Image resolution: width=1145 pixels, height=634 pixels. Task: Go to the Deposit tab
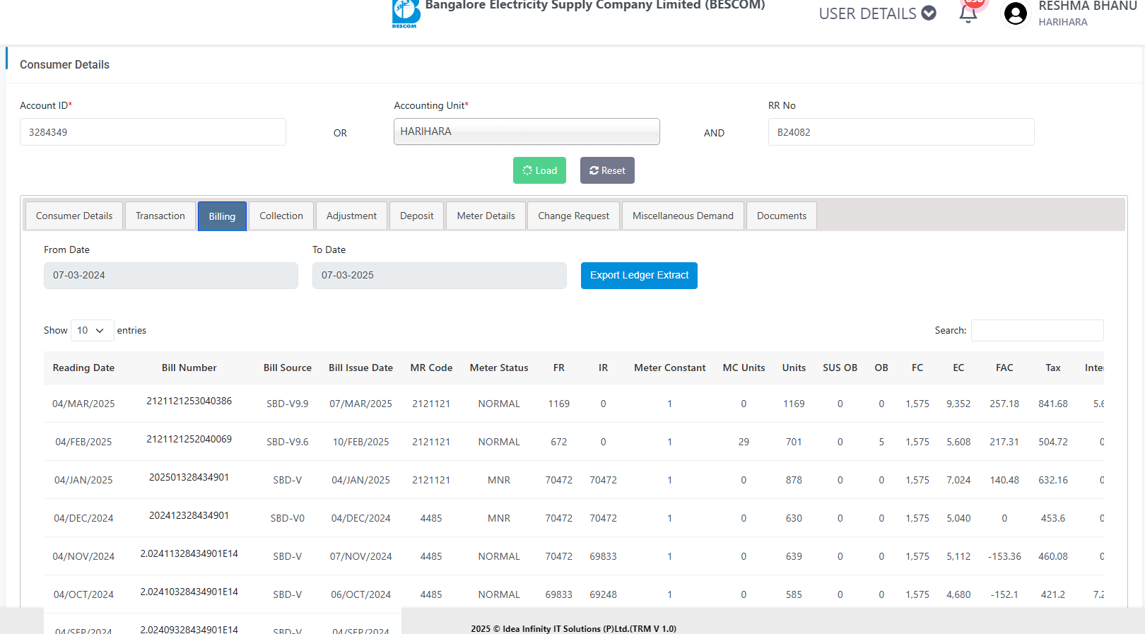pyautogui.click(x=417, y=216)
